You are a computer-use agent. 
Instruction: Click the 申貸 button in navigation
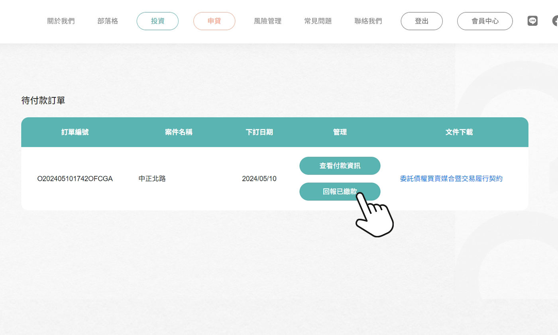point(214,21)
